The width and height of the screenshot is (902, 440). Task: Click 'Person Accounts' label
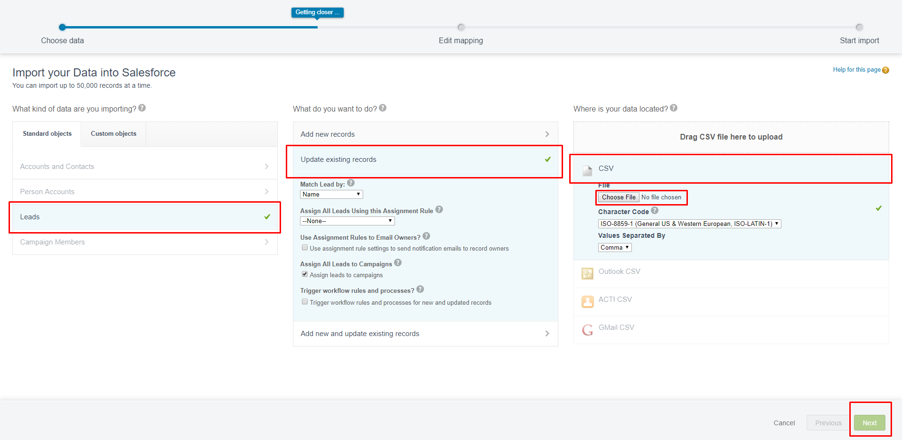coord(47,192)
